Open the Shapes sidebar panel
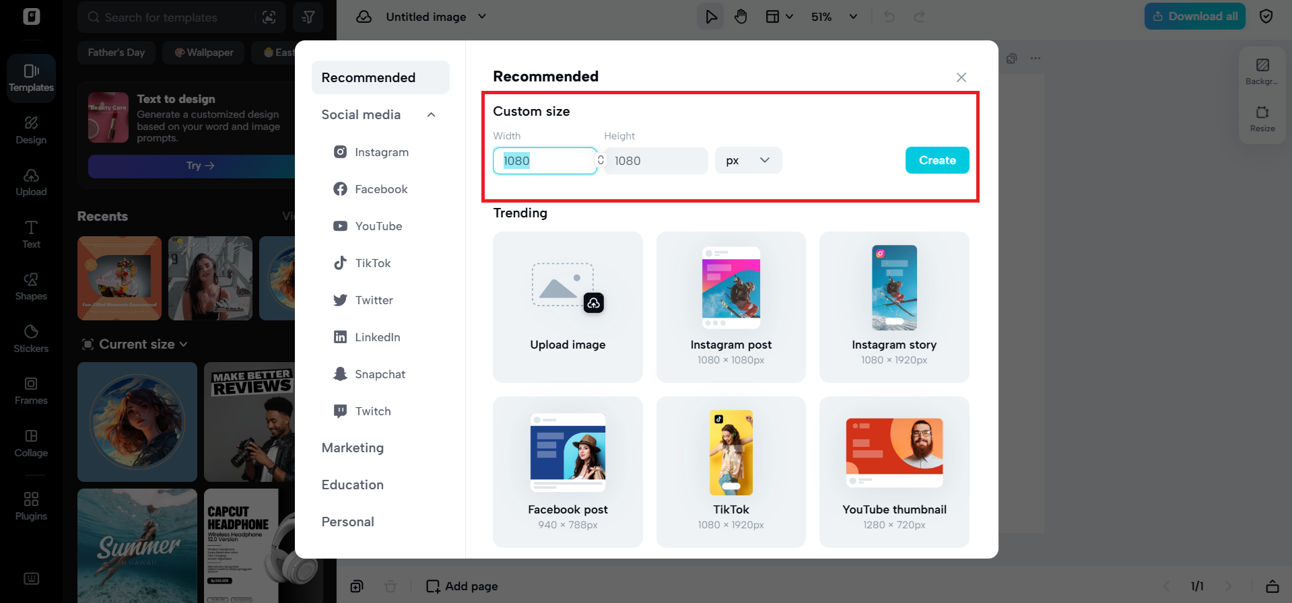 point(31,287)
